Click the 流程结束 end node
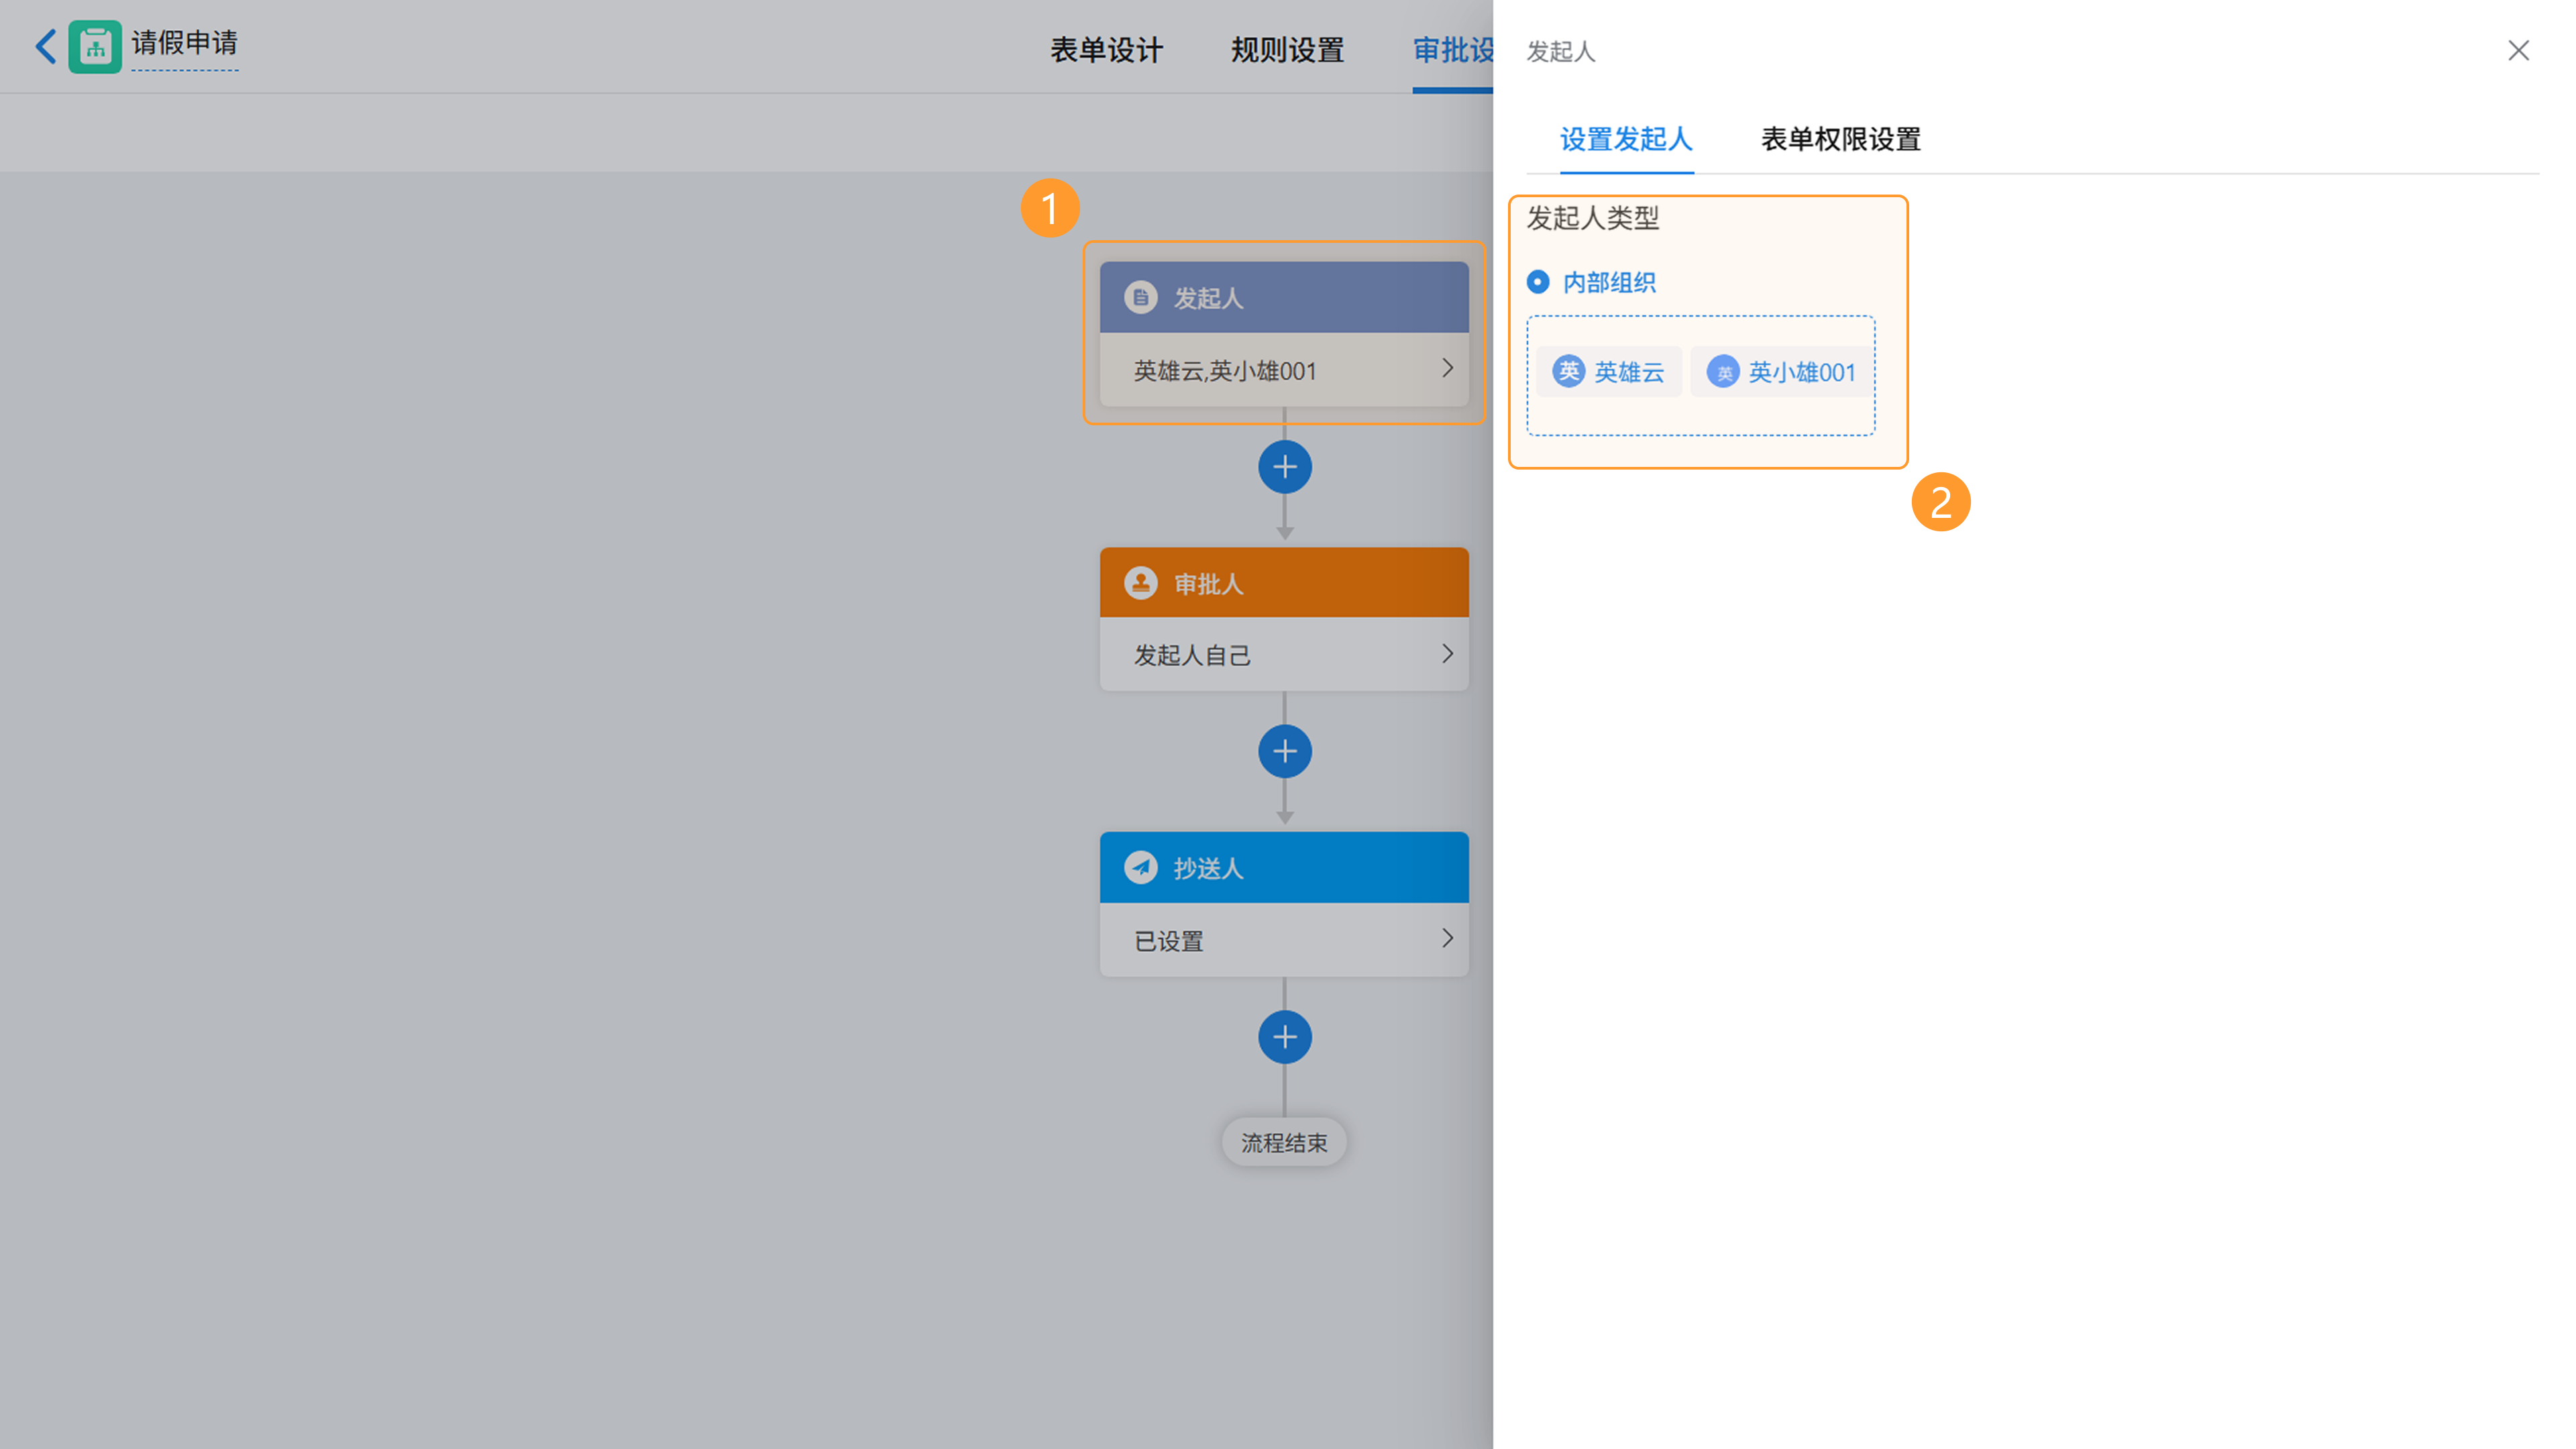Viewport: 2576px width, 1449px height. [x=1284, y=1142]
